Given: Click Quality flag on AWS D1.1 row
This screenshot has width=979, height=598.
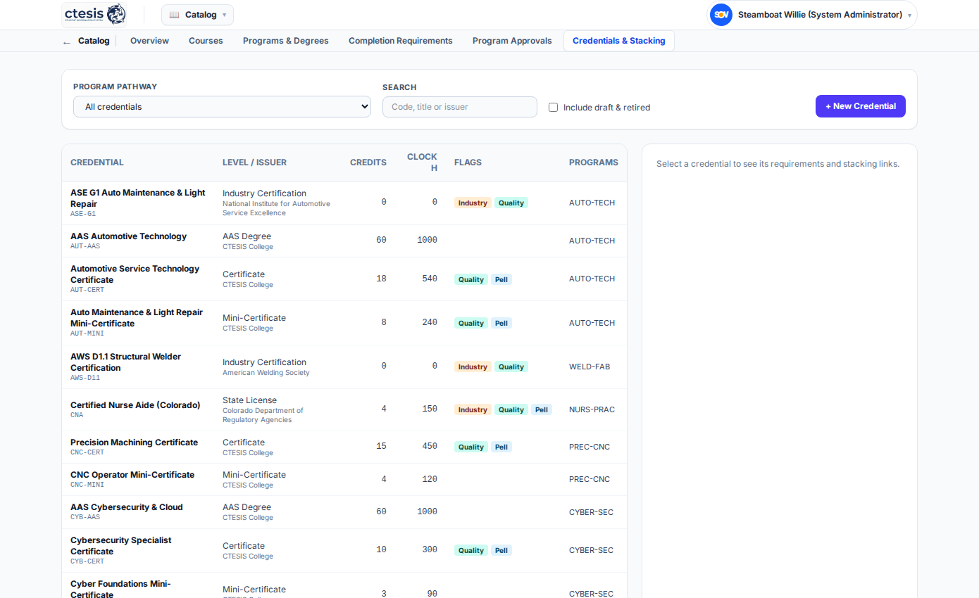Looking at the screenshot, I should coord(511,367).
